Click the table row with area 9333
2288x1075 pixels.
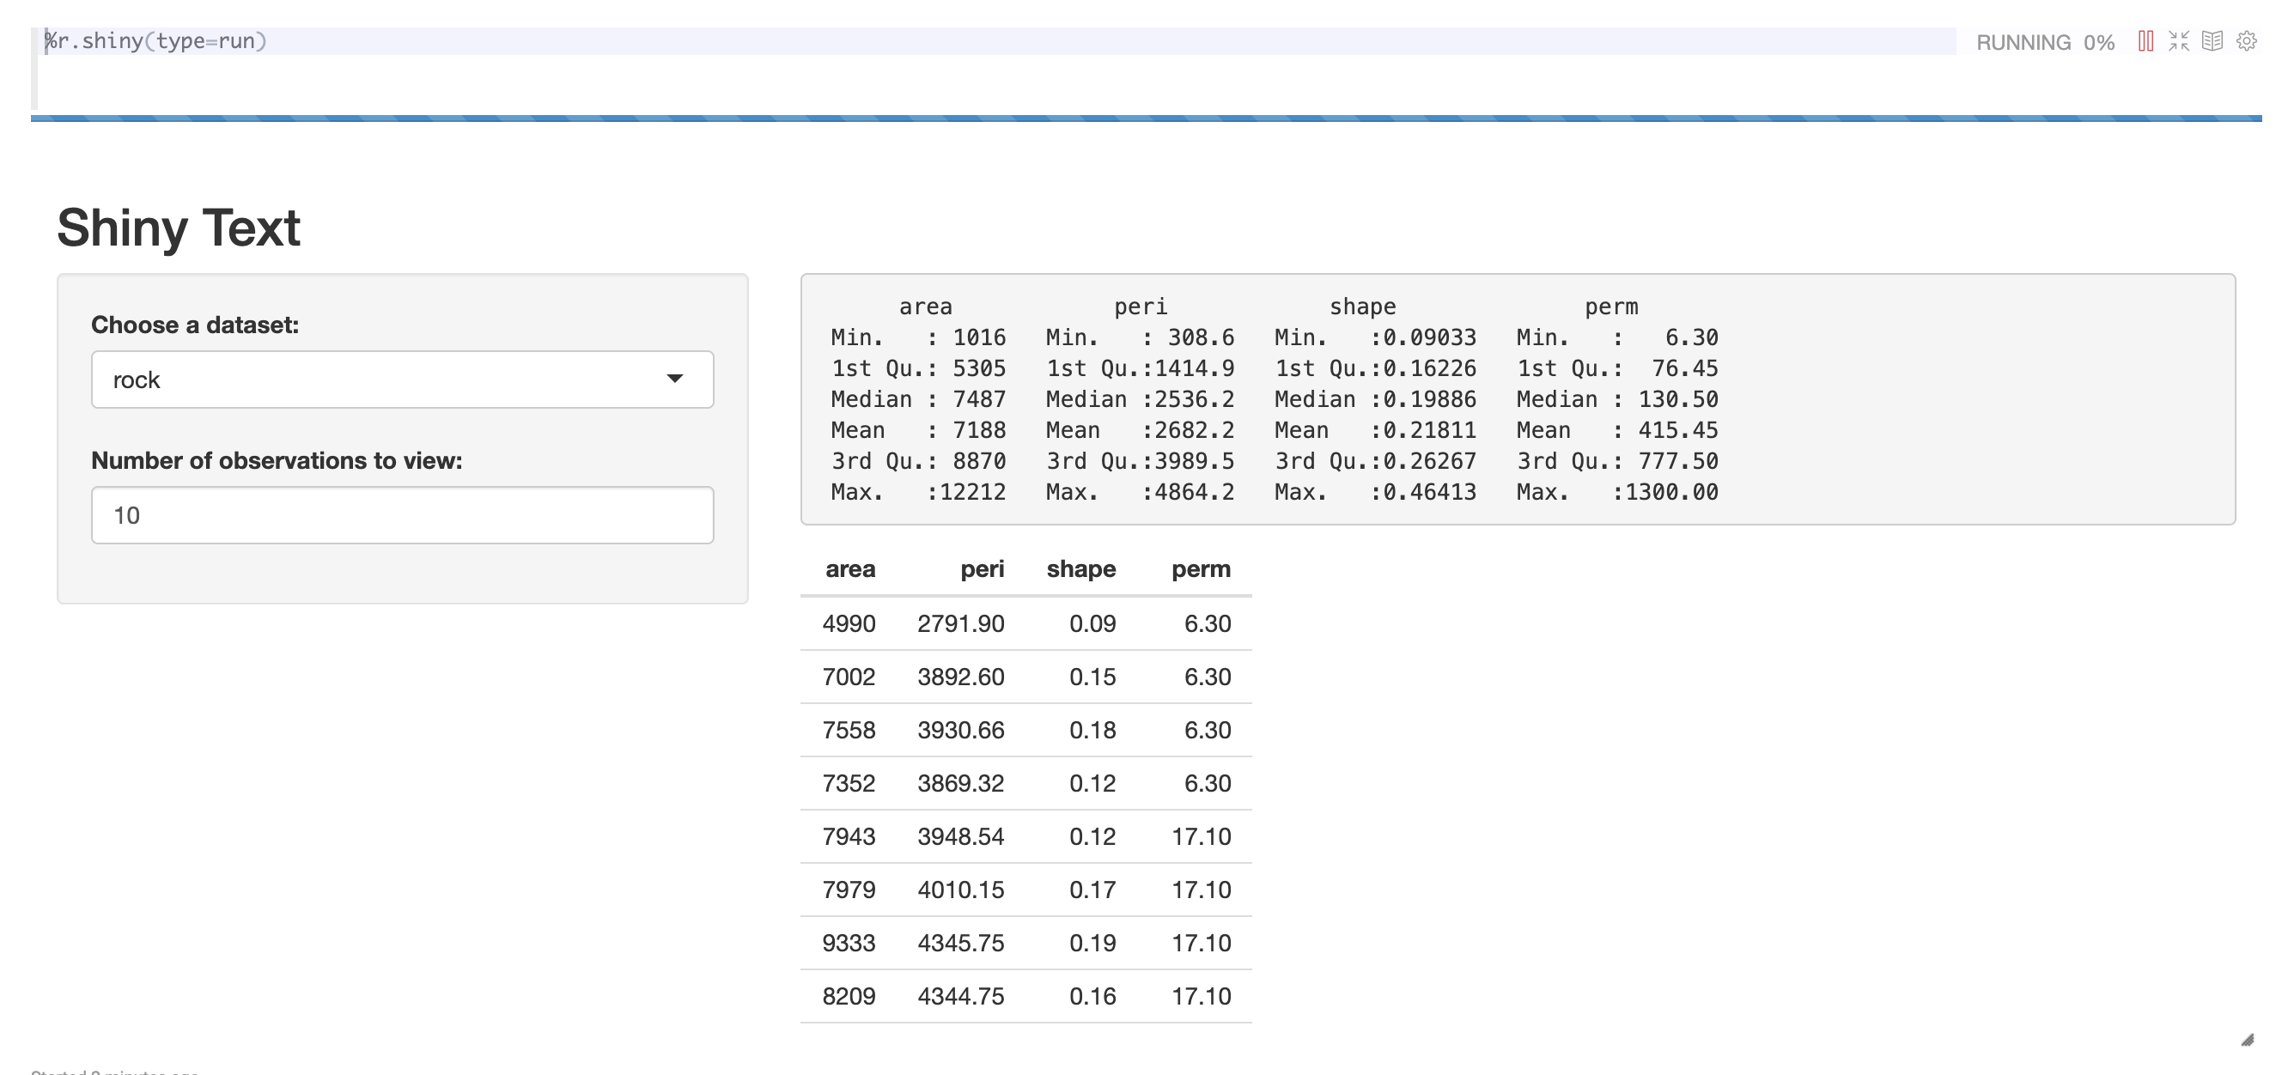click(1025, 944)
